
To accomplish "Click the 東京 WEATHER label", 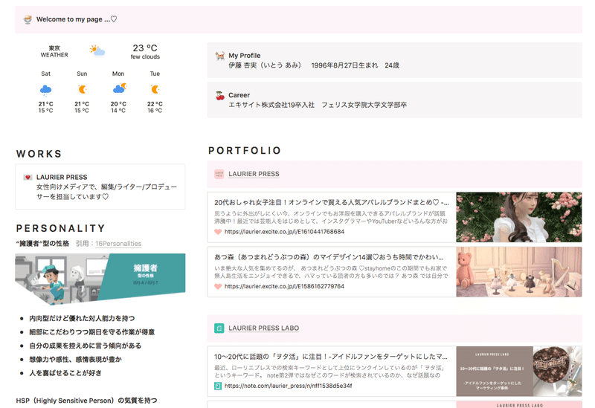I will [54, 51].
